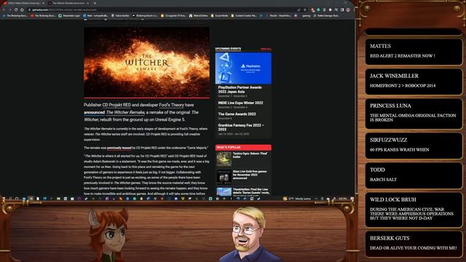Image resolution: width=466 pixels, height=262 pixels.
Task: Open the Chrome extensions puzzle menu
Action: tap(330, 9)
